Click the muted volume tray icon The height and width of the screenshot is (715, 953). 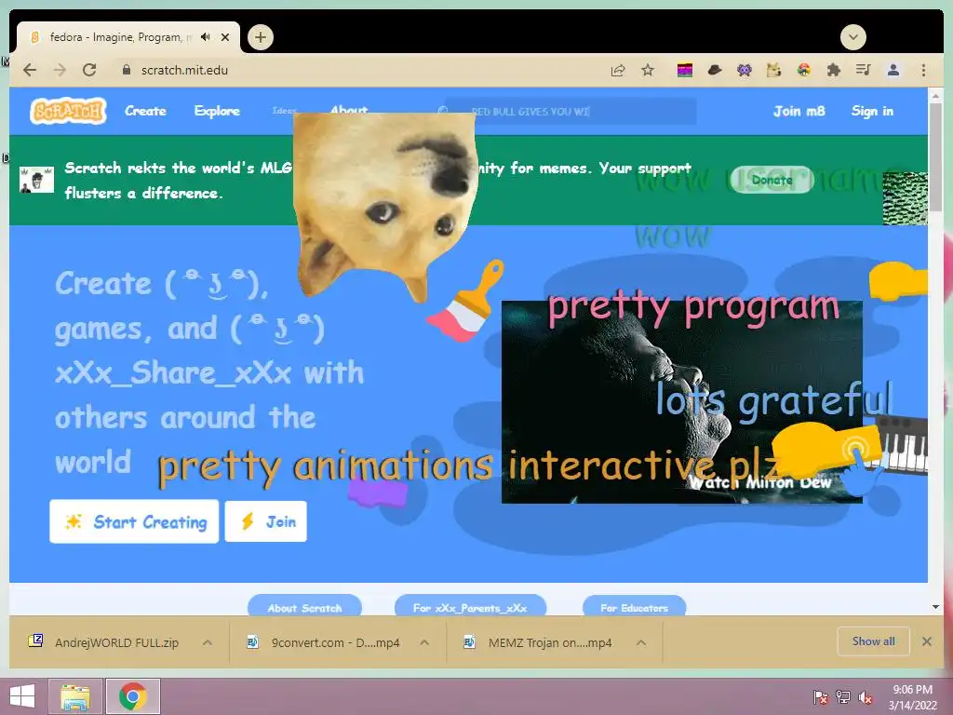866,696
